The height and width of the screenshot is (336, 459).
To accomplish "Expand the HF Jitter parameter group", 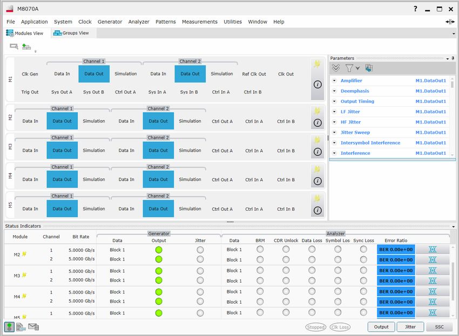I will pos(334,122).
